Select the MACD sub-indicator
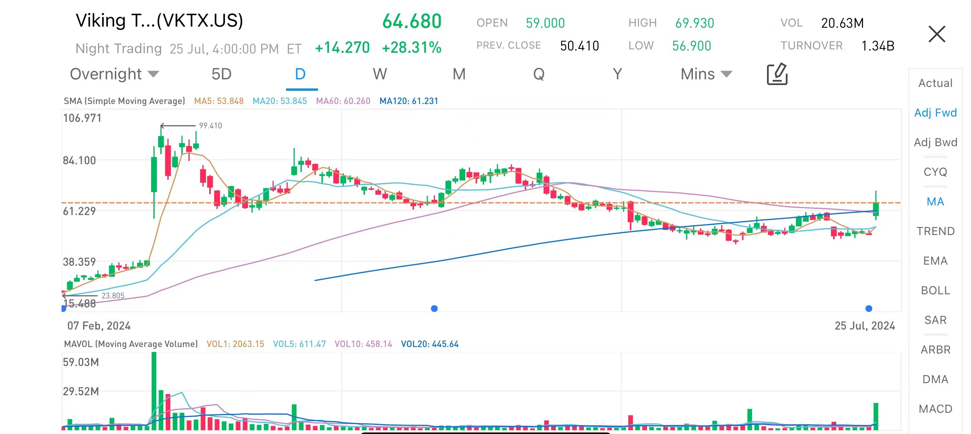971x434 pixels. click(x=935, y=409)
